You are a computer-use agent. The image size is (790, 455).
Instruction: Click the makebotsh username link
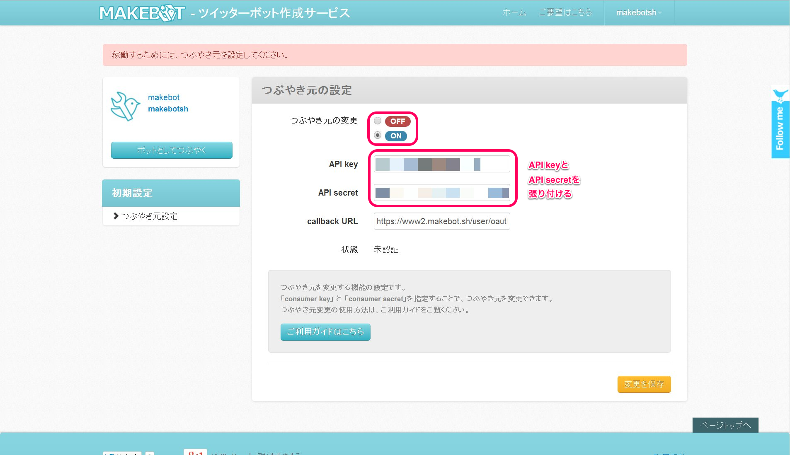(168, 109)
